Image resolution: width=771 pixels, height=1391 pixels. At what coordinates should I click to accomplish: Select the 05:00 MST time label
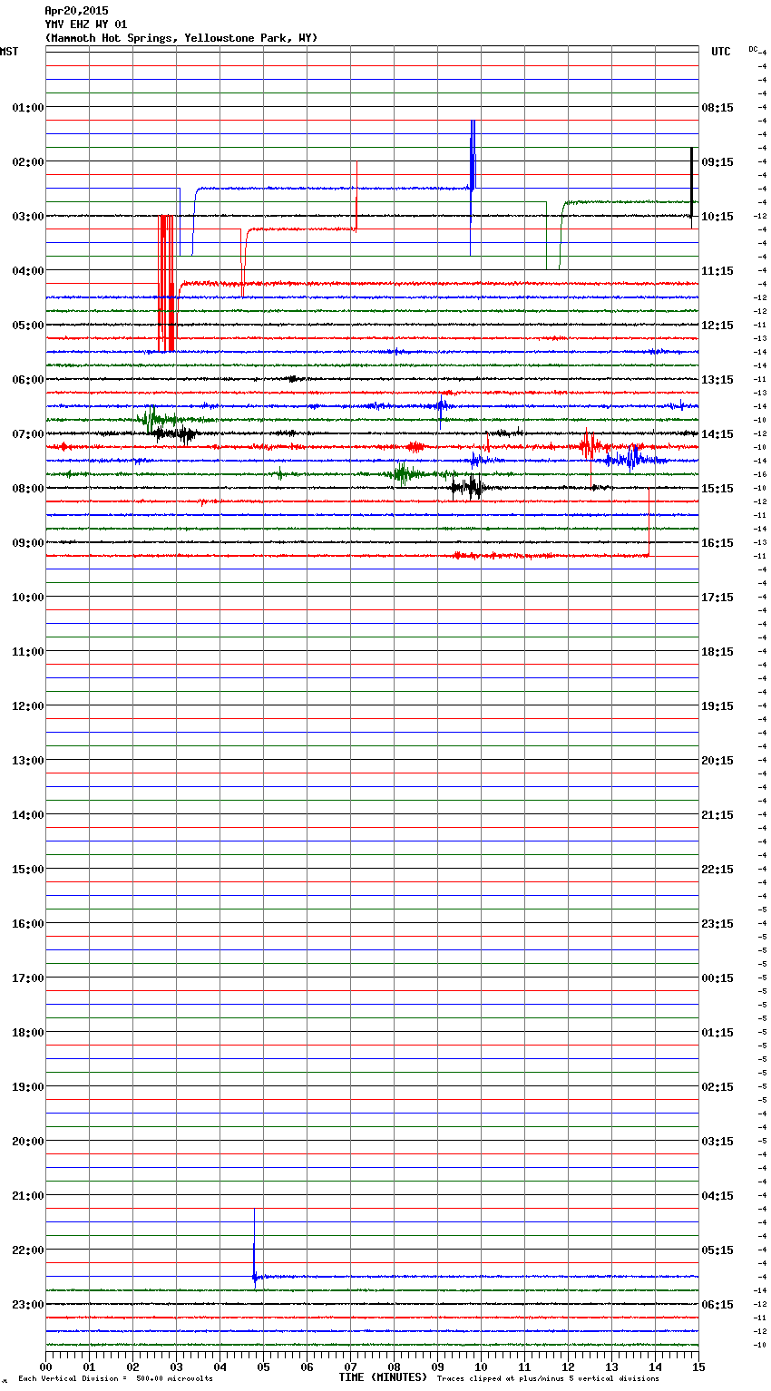coord(28,325)
